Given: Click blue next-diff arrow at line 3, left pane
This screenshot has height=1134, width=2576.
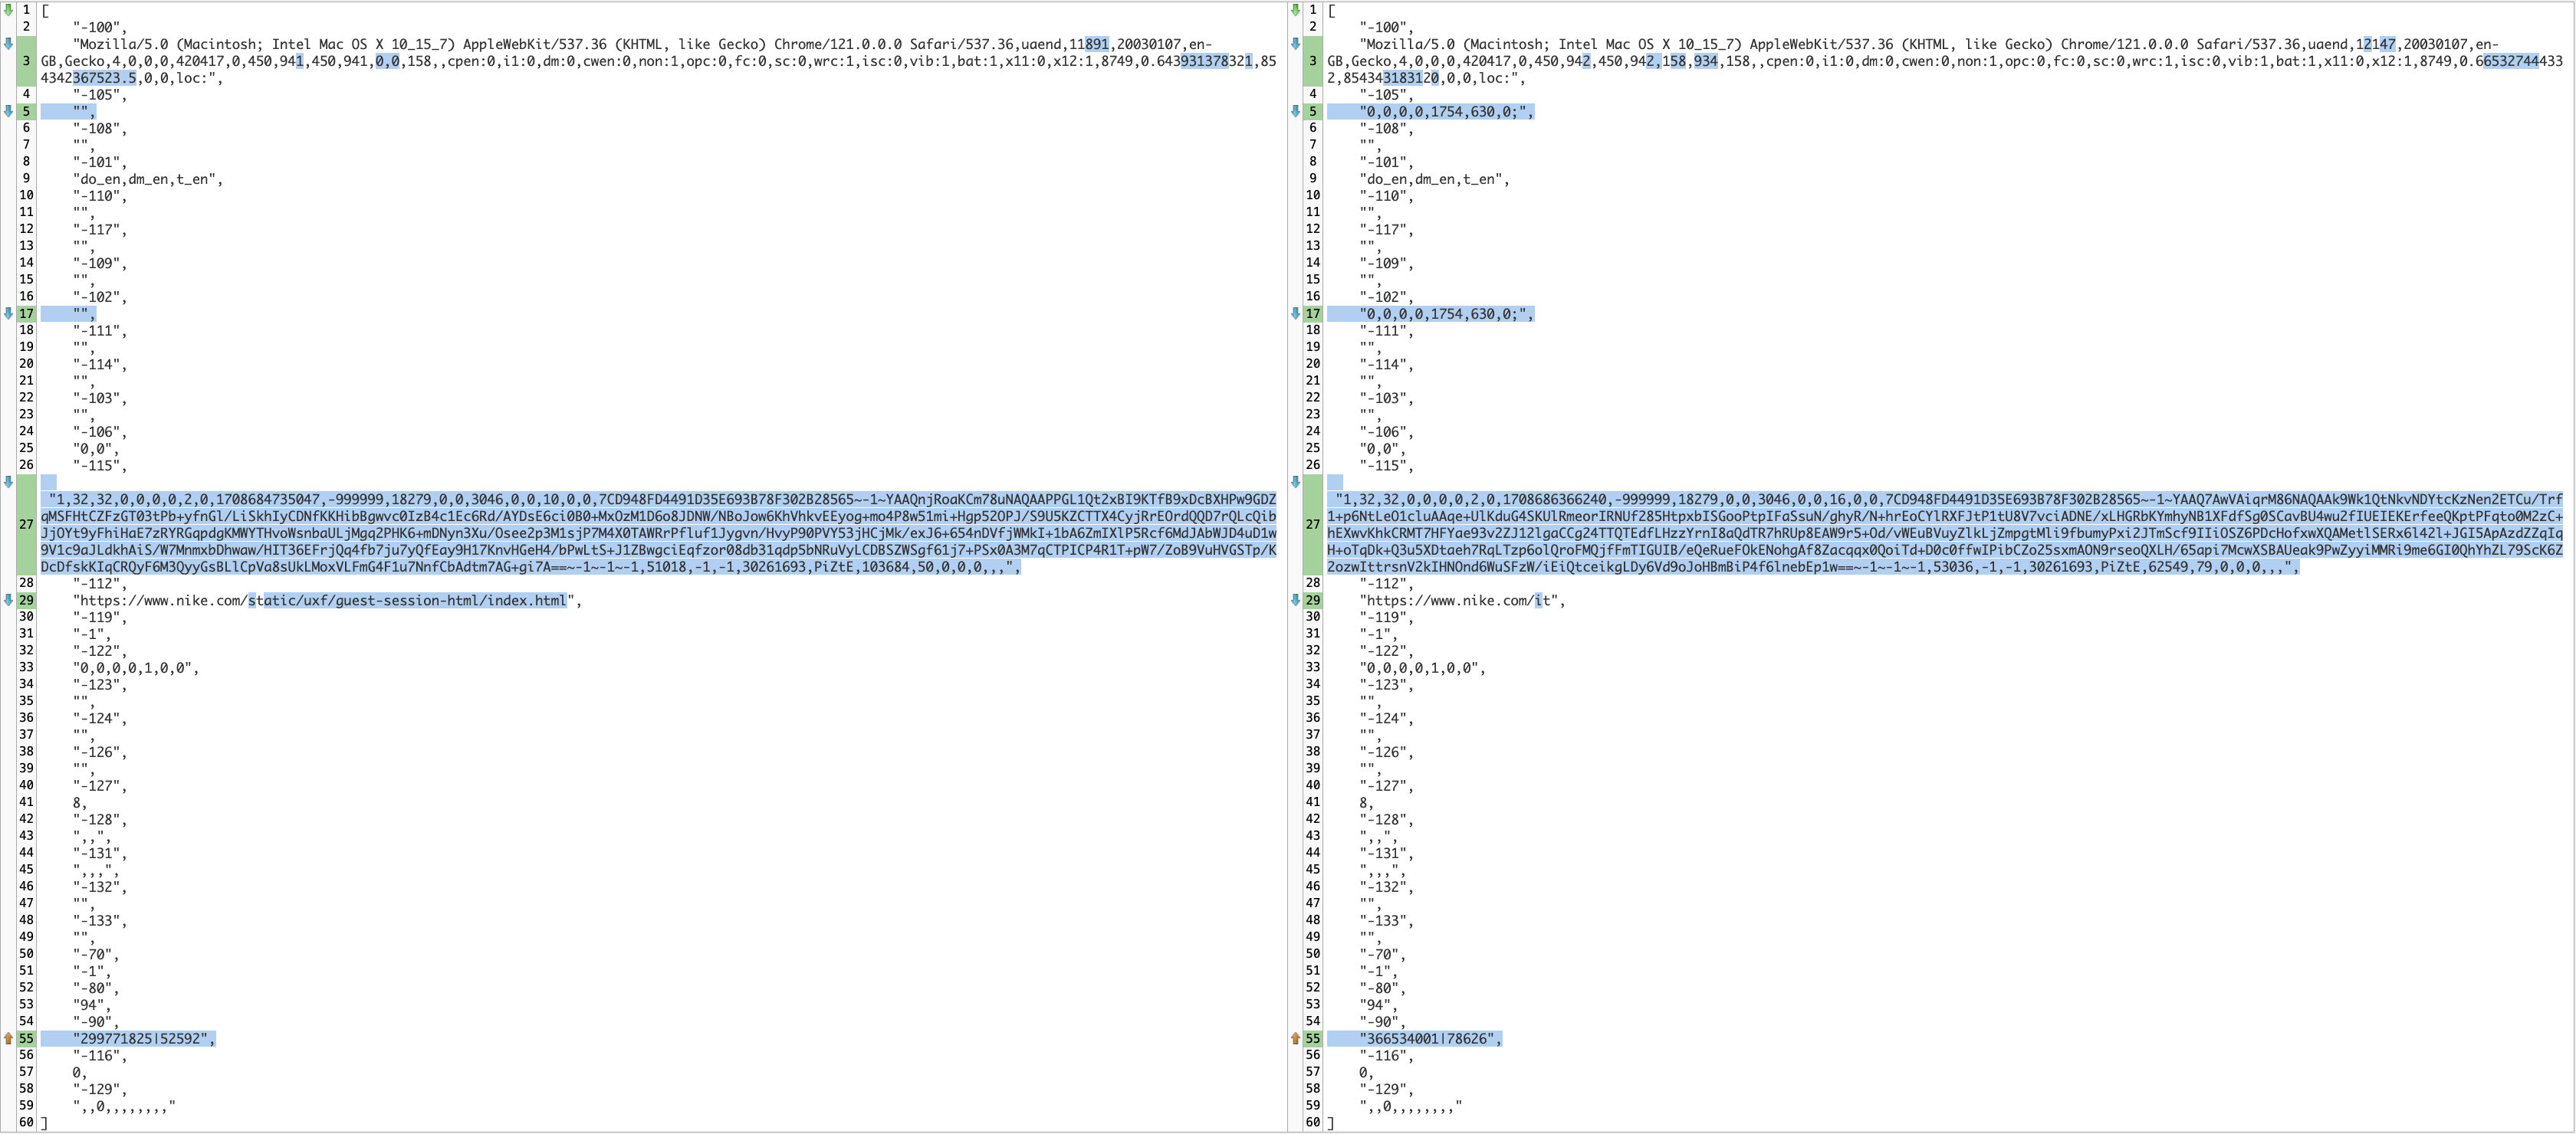Looking at the screenshot, I should point(8,44).
